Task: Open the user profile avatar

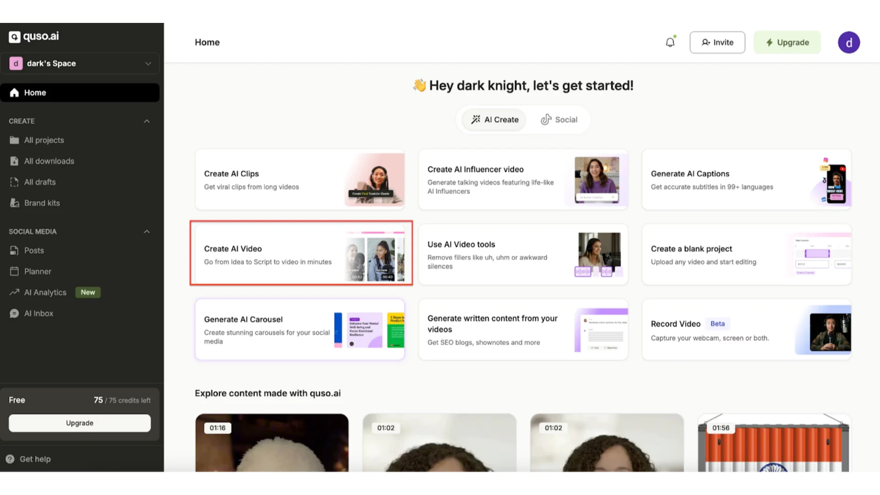Action: 849,42
